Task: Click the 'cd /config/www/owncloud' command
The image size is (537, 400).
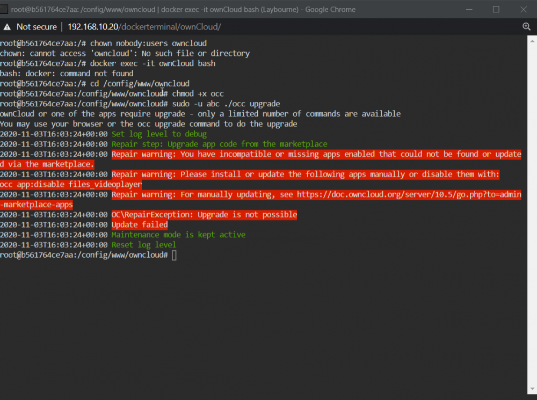Action: pyautogui.click(x=140, y=84)
